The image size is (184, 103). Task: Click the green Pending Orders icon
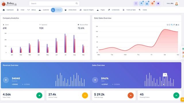point(176,95)
